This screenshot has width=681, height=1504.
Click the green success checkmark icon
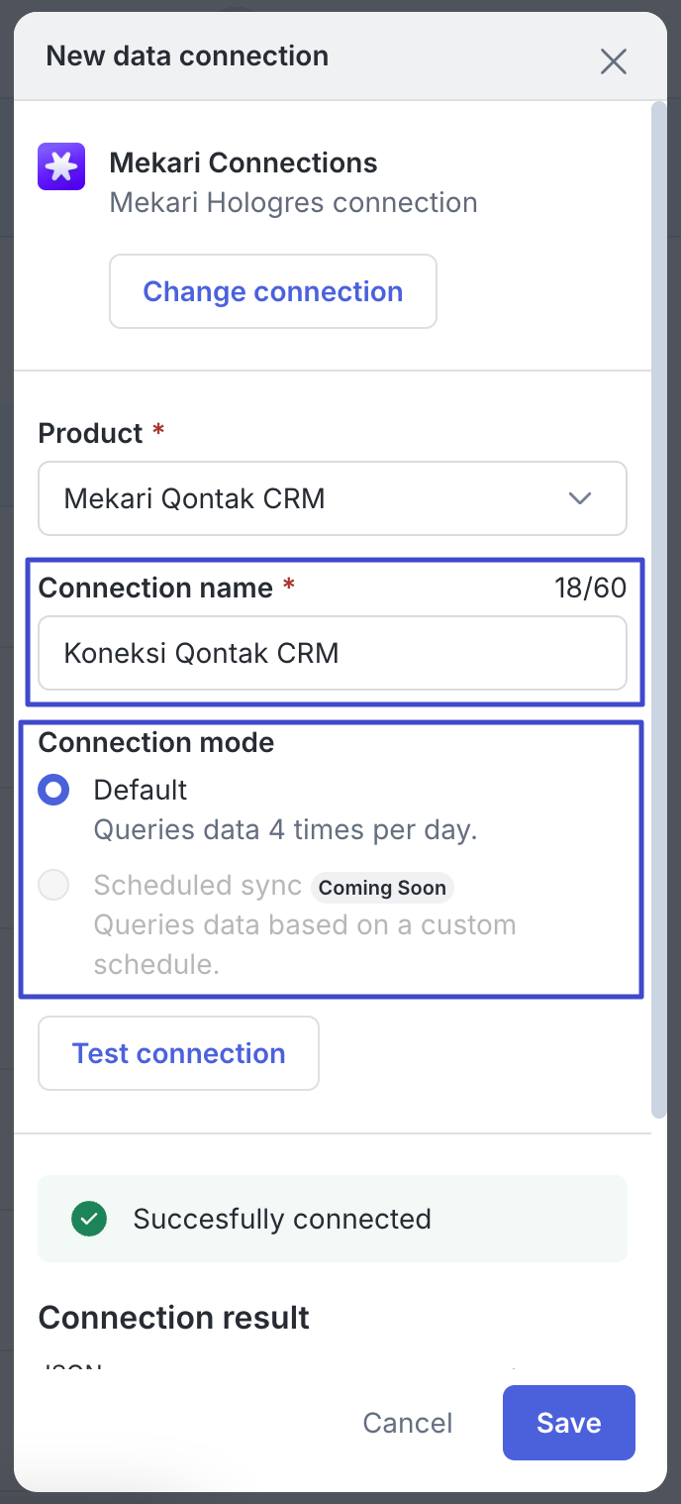89,1219
